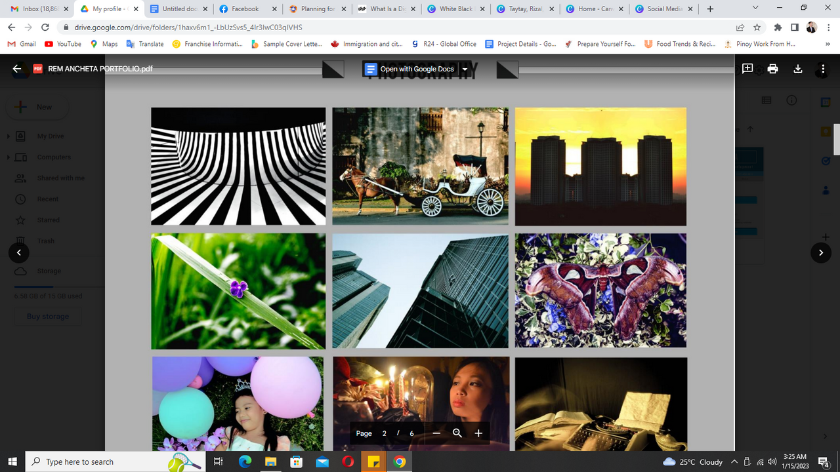The width and height of the screenshot is (840, 472).
Task: Open Sticky Notes from the taskbar
Action: [373, 462]
